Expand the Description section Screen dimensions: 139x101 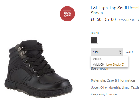pos(99,69)
